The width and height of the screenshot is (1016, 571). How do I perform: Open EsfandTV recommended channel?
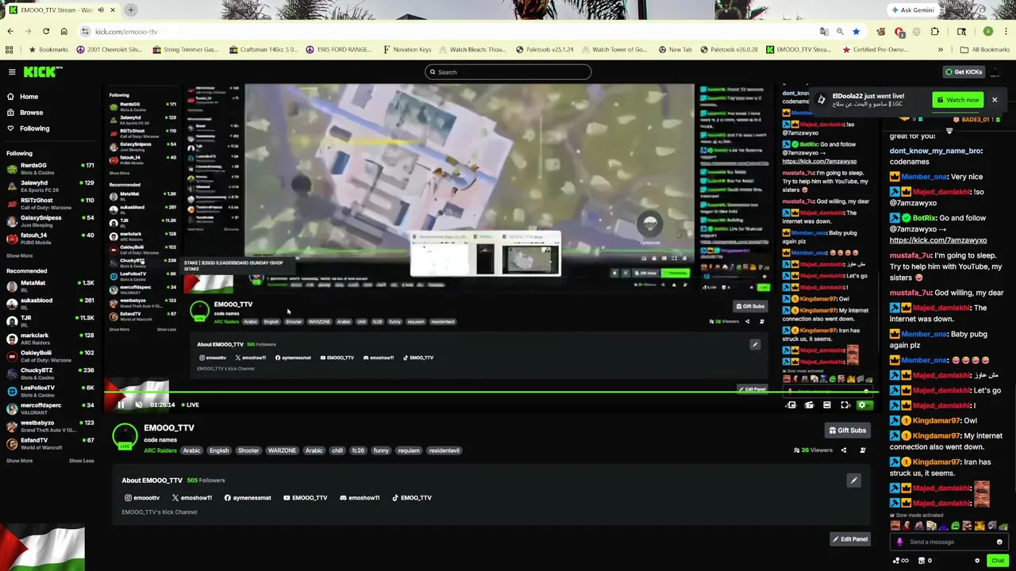50,443
